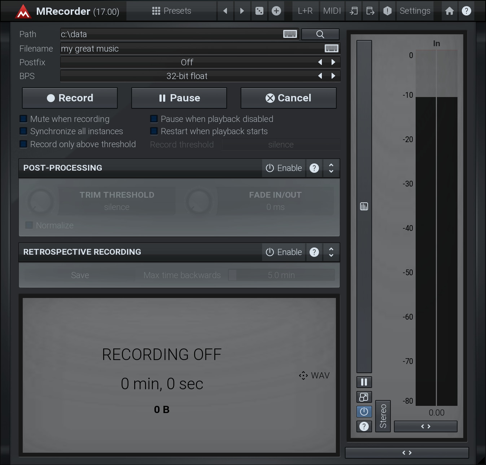
Task: Click the meter pause icon
Action: (x=364, y=382)
